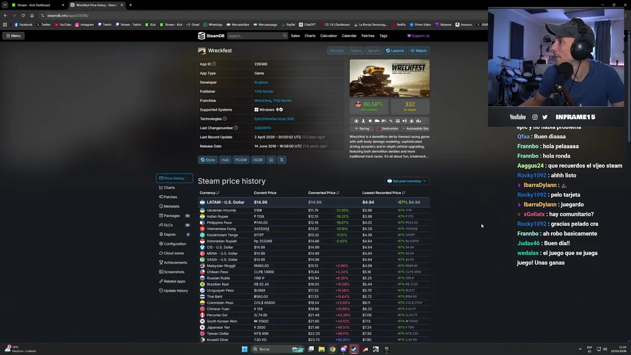Open the Patches top nav item
This screenshot has height=355, width=631.
368,35
